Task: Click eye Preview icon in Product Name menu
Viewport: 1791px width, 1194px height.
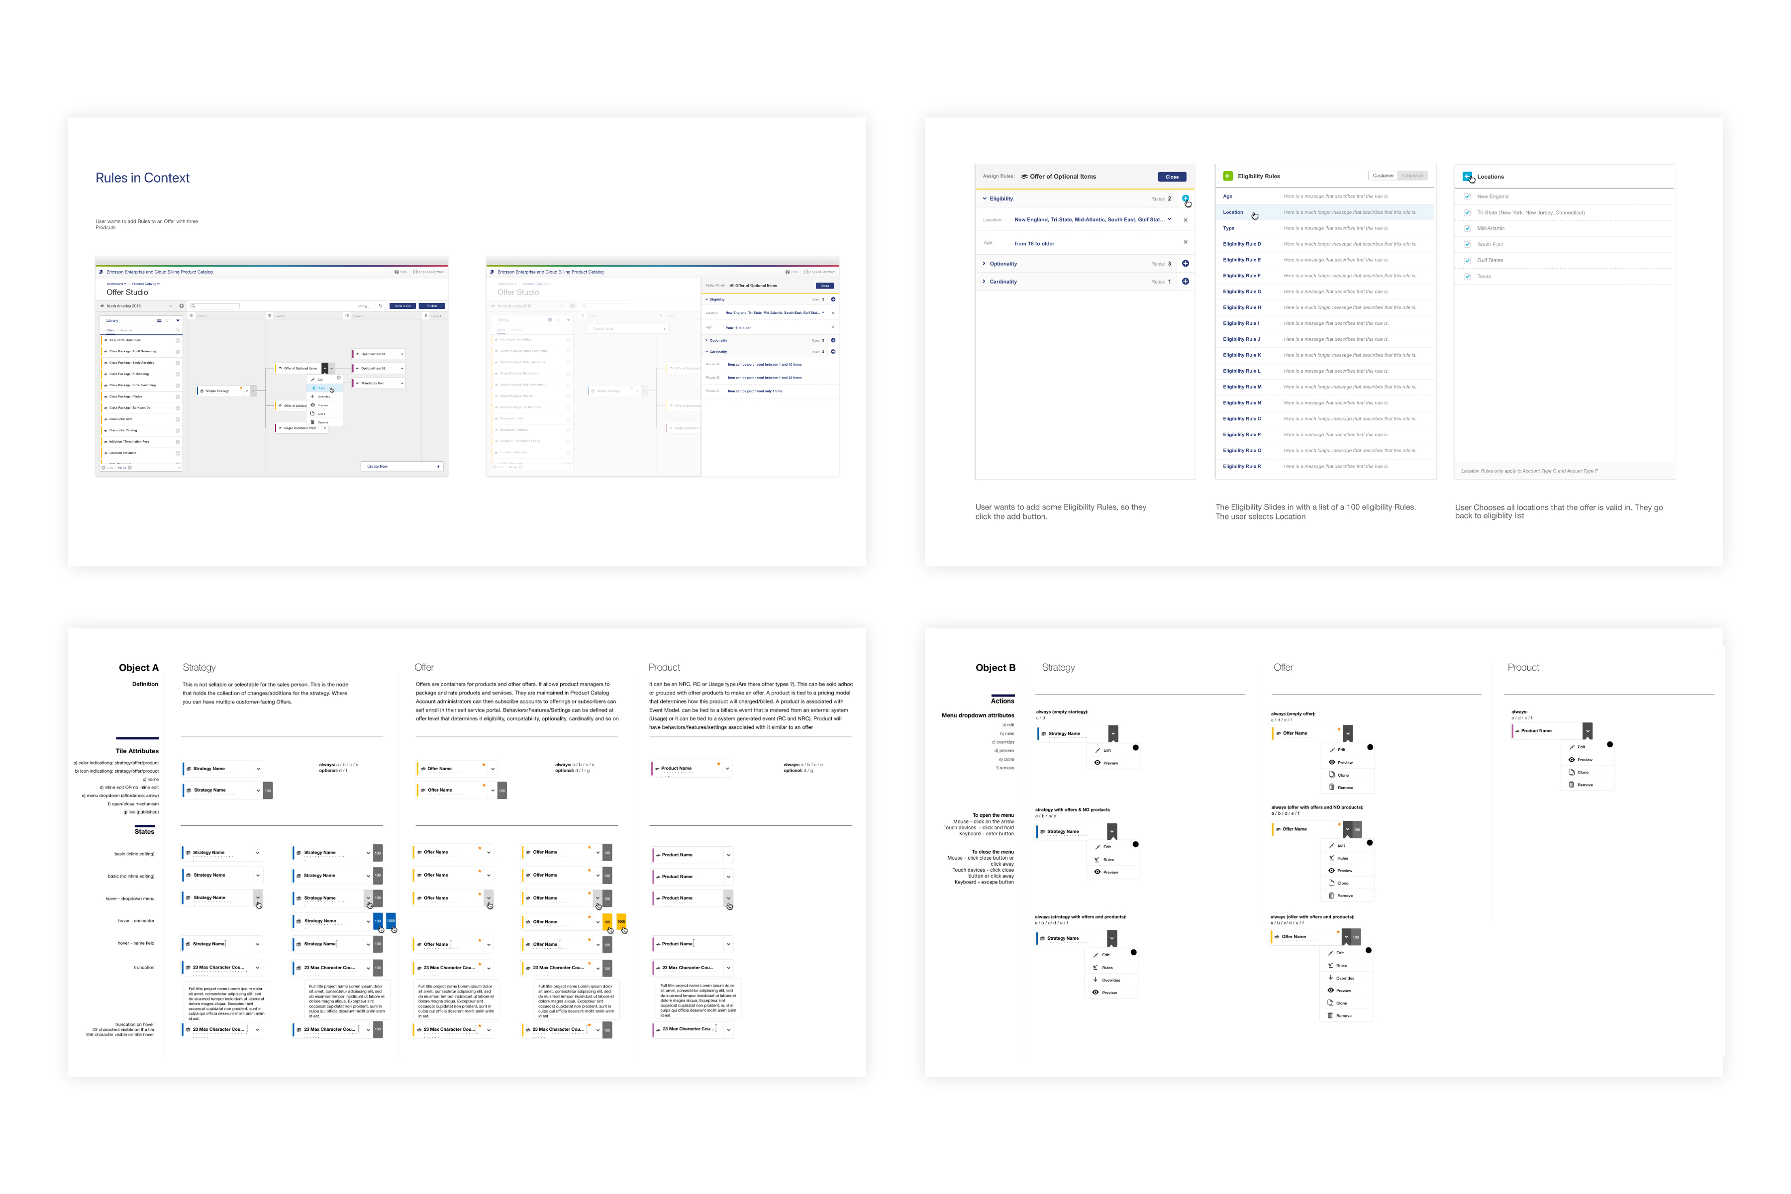Action: pos(1571,759)
